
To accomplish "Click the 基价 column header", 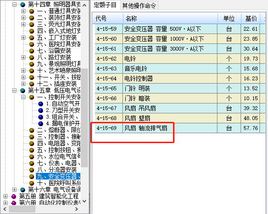I will (x=251, y=18).
